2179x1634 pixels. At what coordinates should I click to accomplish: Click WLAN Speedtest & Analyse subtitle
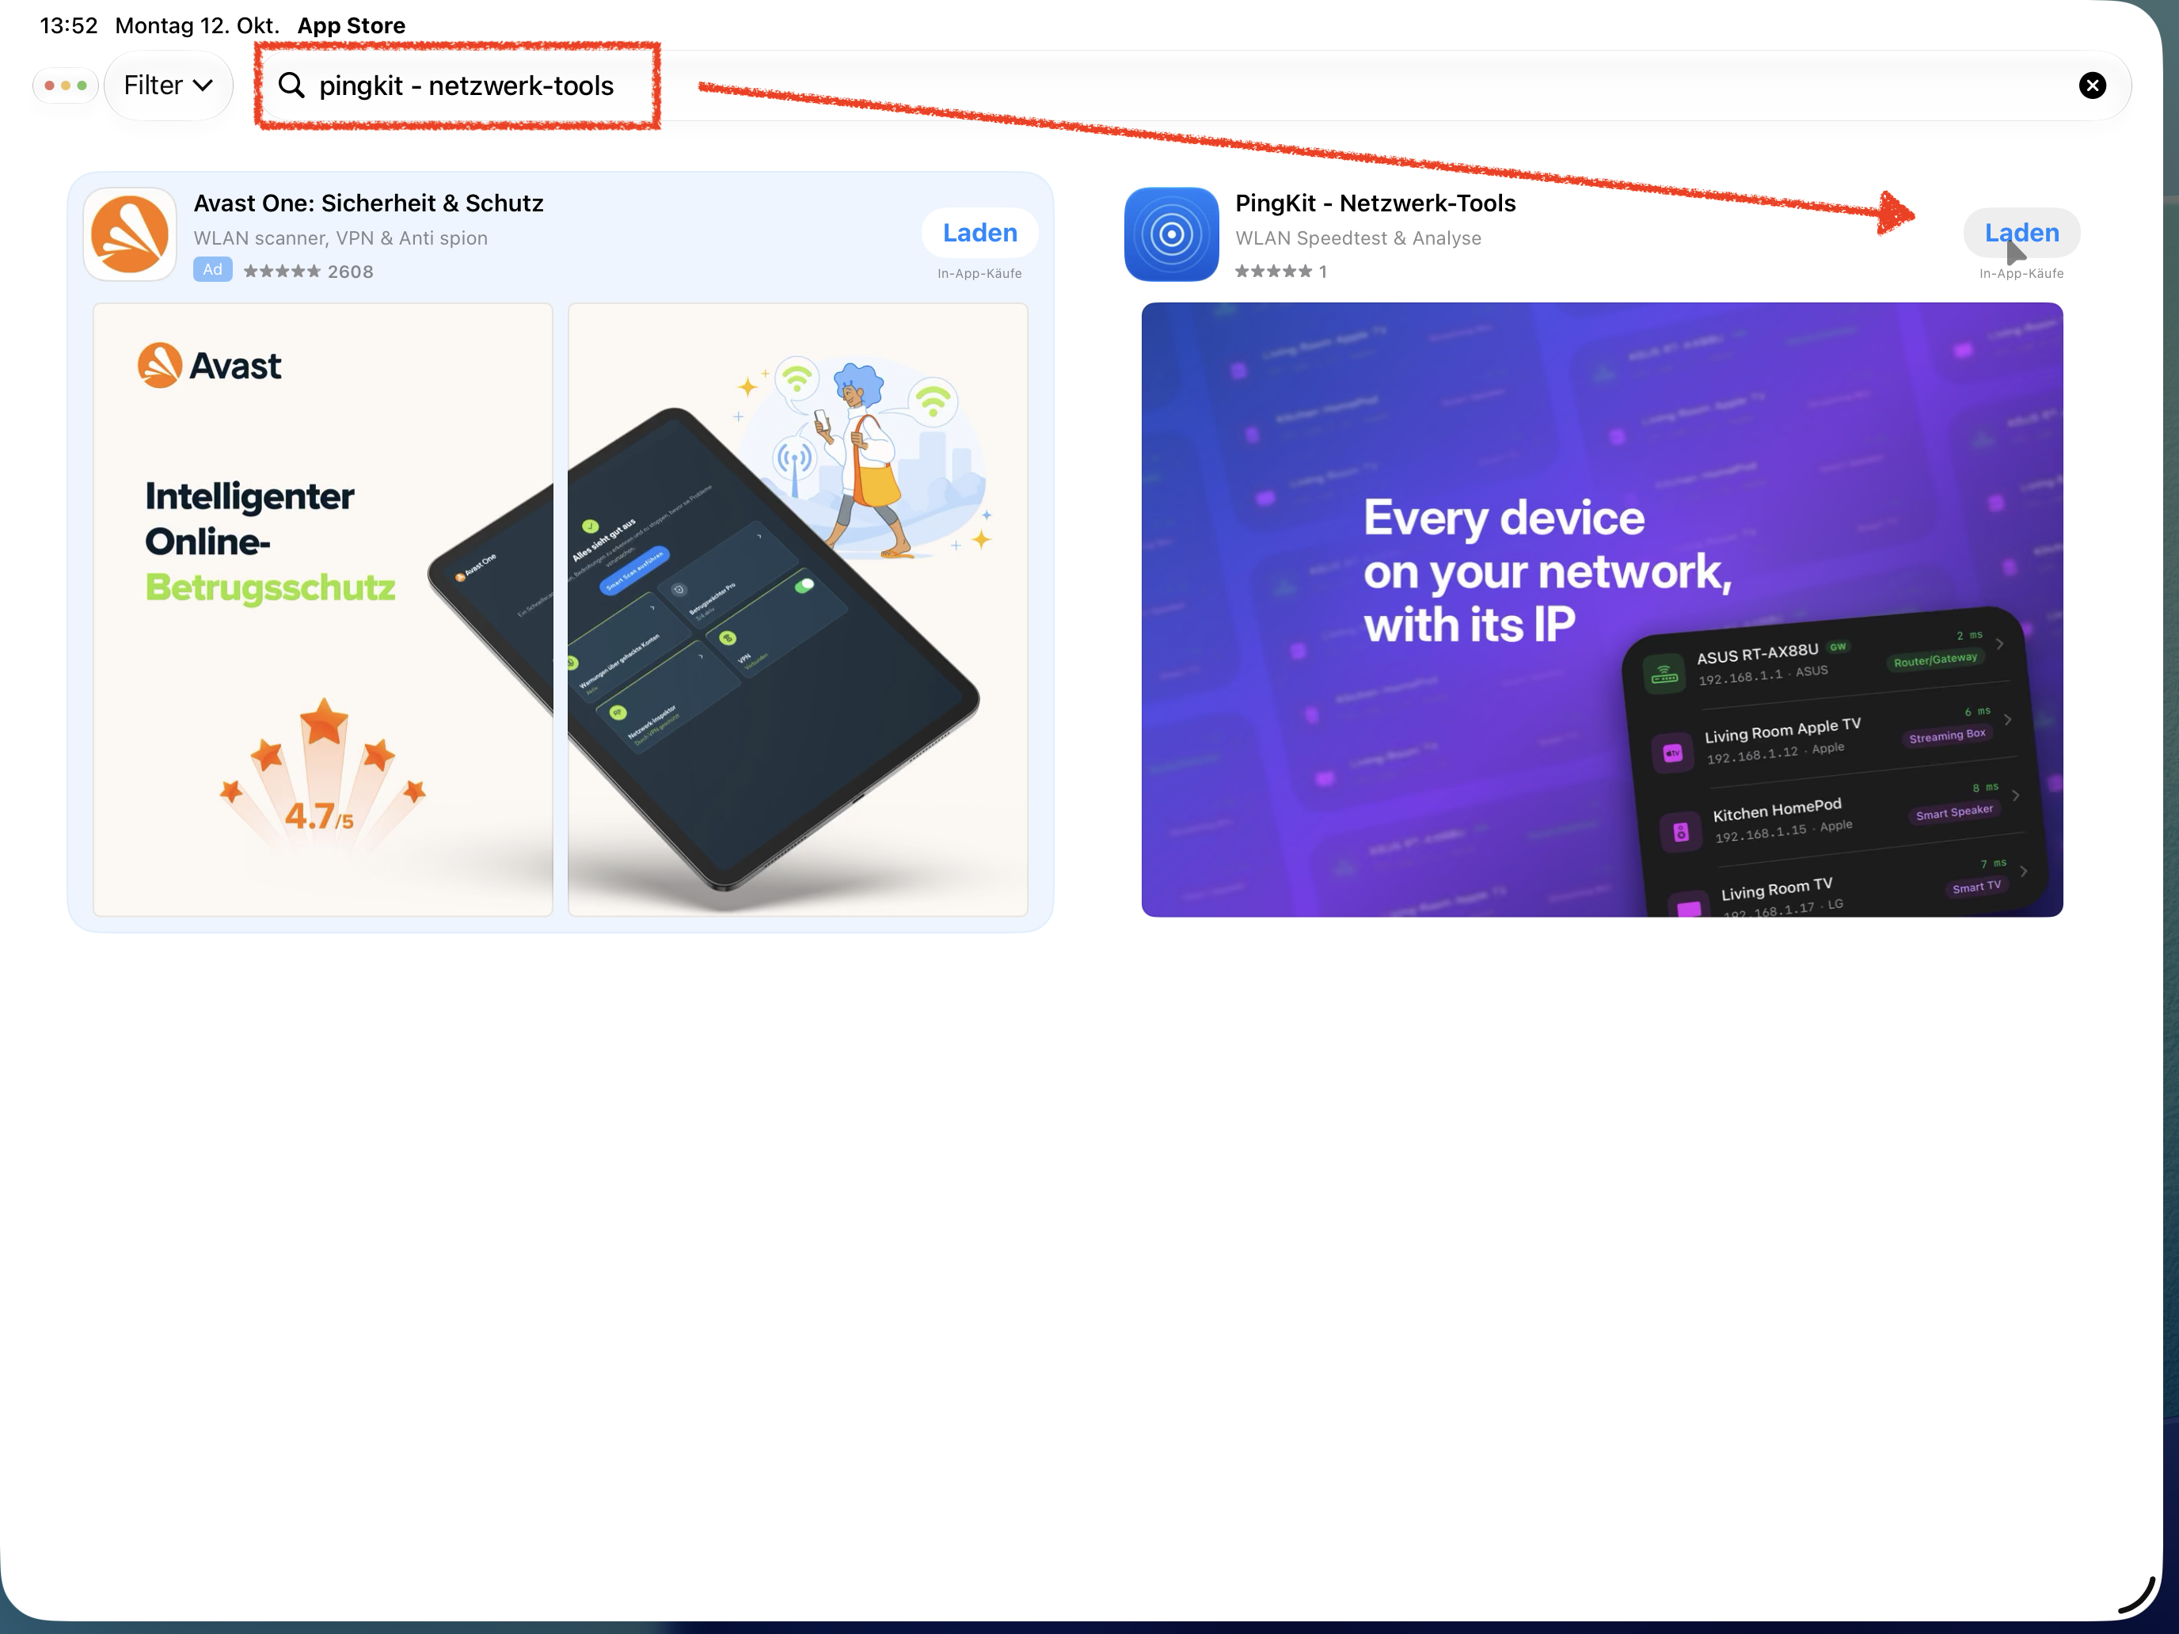pyautogui.click(x=1357, y=238)
